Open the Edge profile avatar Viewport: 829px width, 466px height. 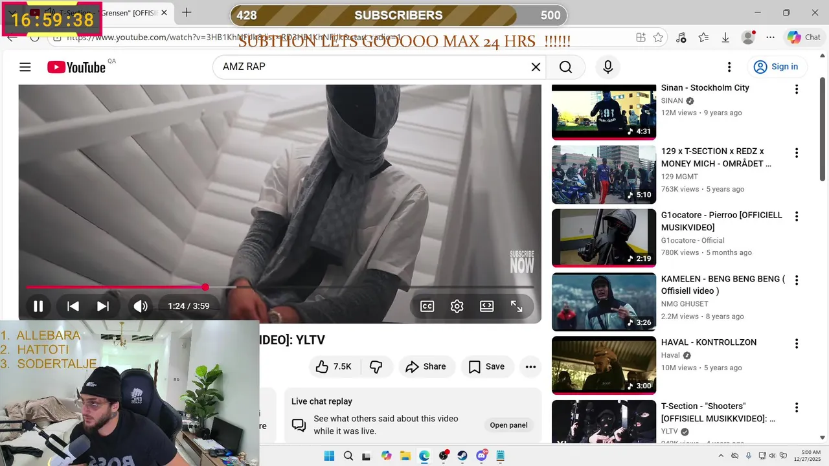[x=748, y=38]
